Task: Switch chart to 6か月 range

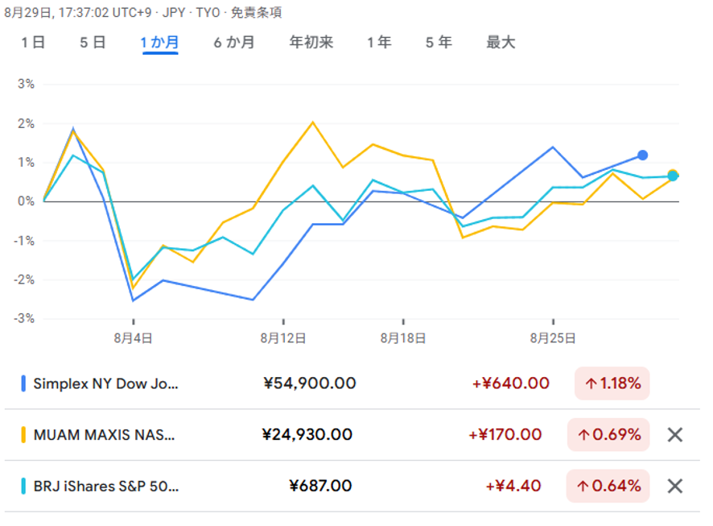Action: pyautogui.click(x=234, y=43)
